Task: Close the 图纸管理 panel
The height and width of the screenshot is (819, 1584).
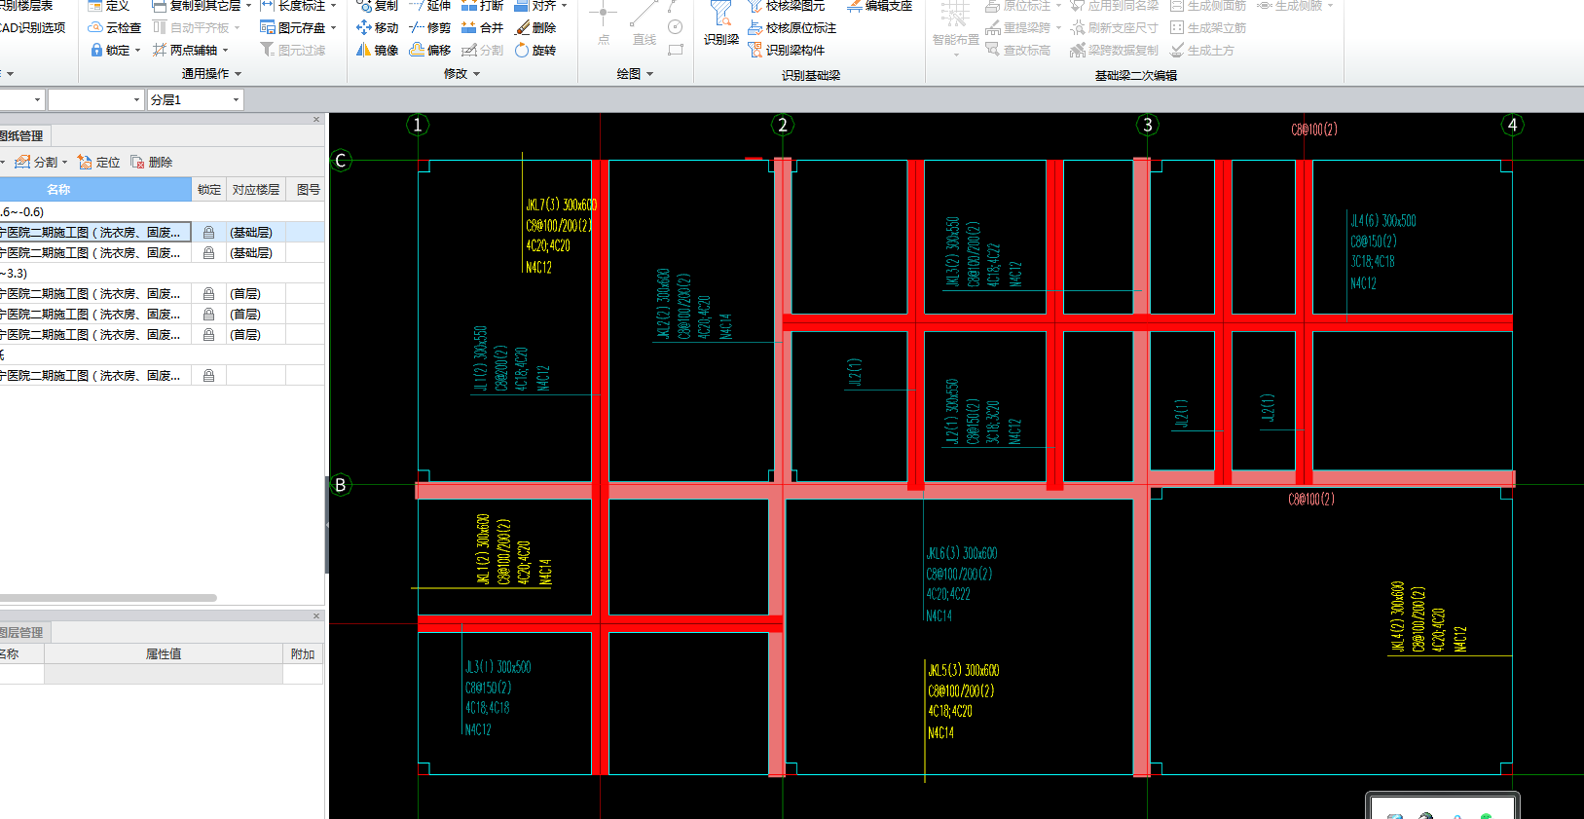Action: click(x=316, y=120)
